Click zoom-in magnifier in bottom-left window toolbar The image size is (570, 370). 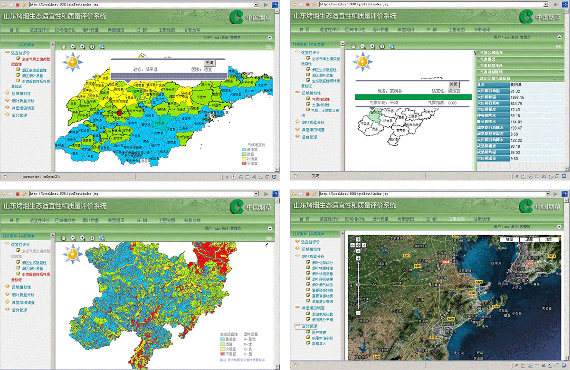[x=82, y=237]
